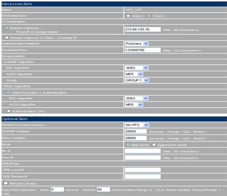Choose Remote Gateway Fixed IP option

(6, 28)
